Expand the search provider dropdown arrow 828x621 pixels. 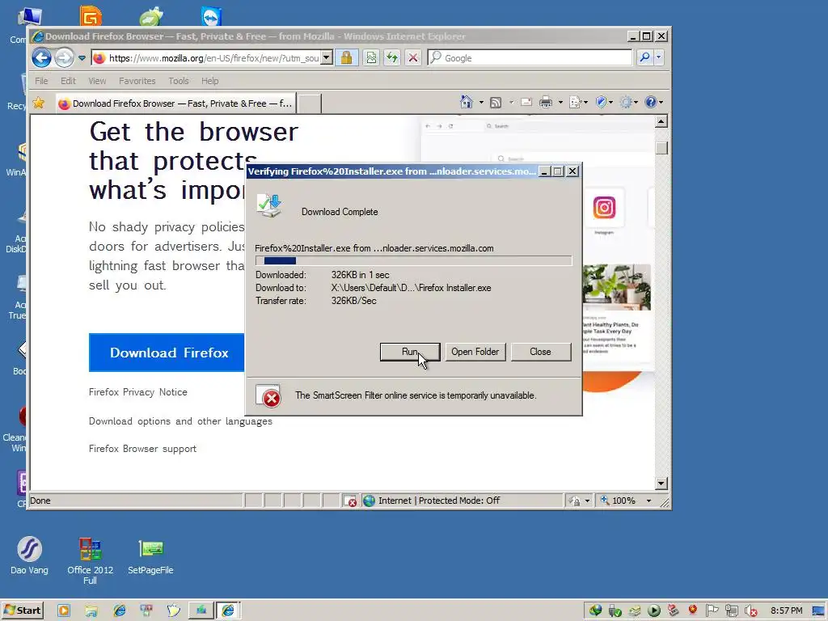coord(658,57)
